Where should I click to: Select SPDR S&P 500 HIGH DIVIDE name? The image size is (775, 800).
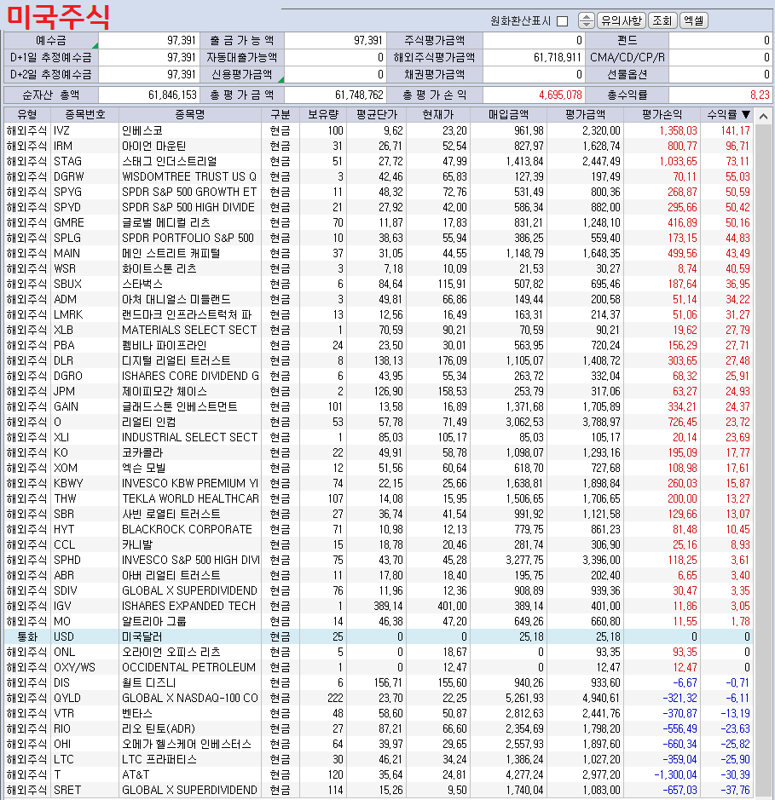[190, 207]
